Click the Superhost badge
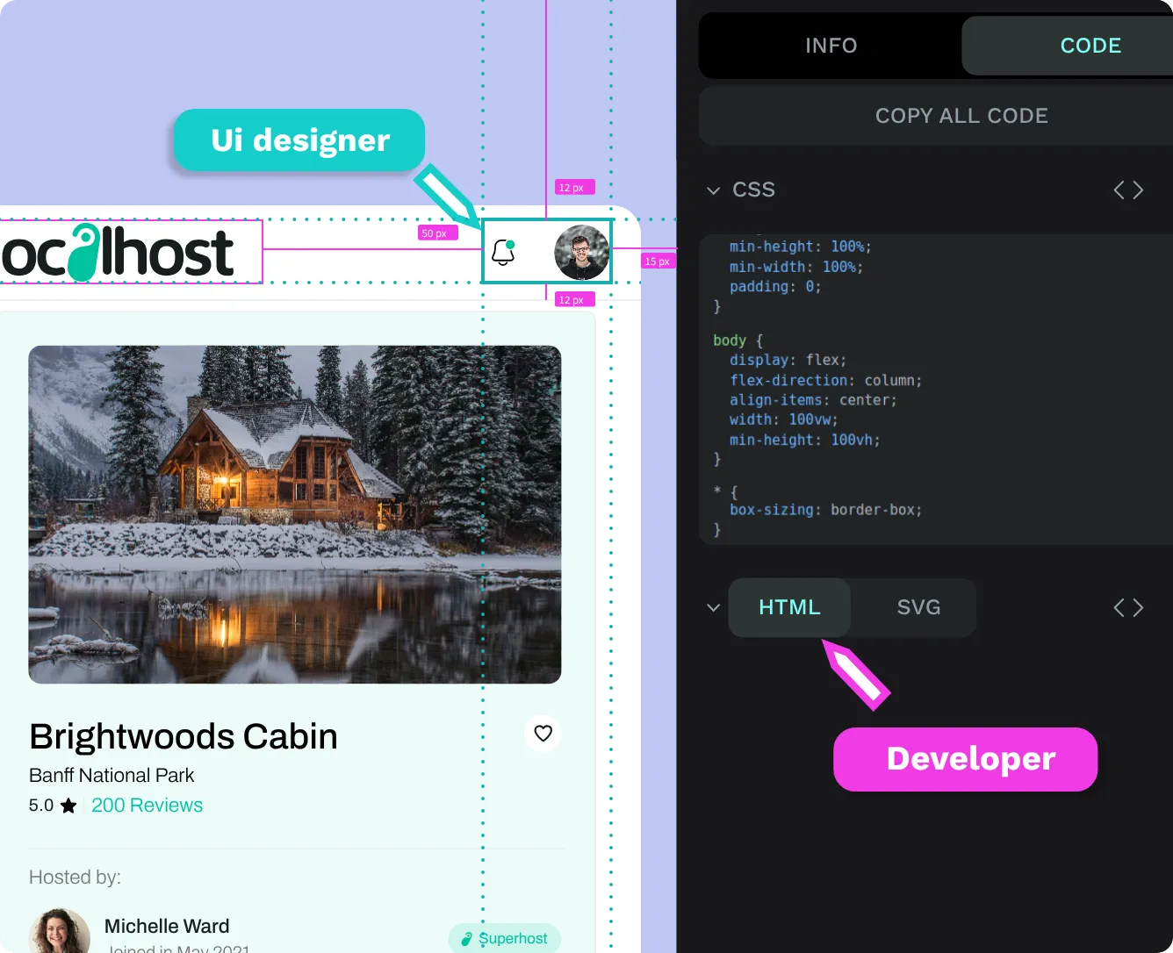Image resolution: width=1173 pixels, height=953 pixels. click(505, 938)
